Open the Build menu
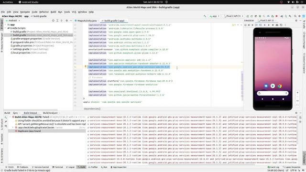Screen dimensions: 306x172 [x=53, y=12]
